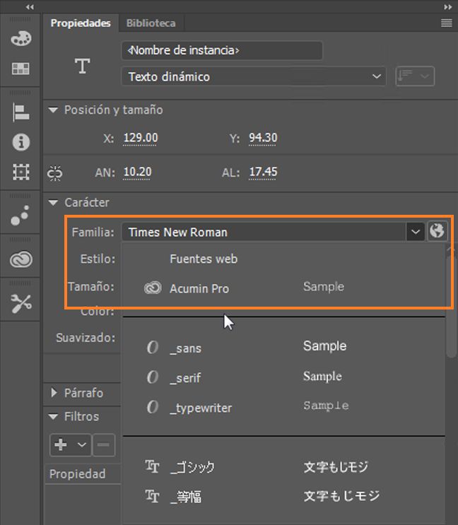
Task: Expand the Párrafo section
Action: pyautogui.click(x=54, y=393)
